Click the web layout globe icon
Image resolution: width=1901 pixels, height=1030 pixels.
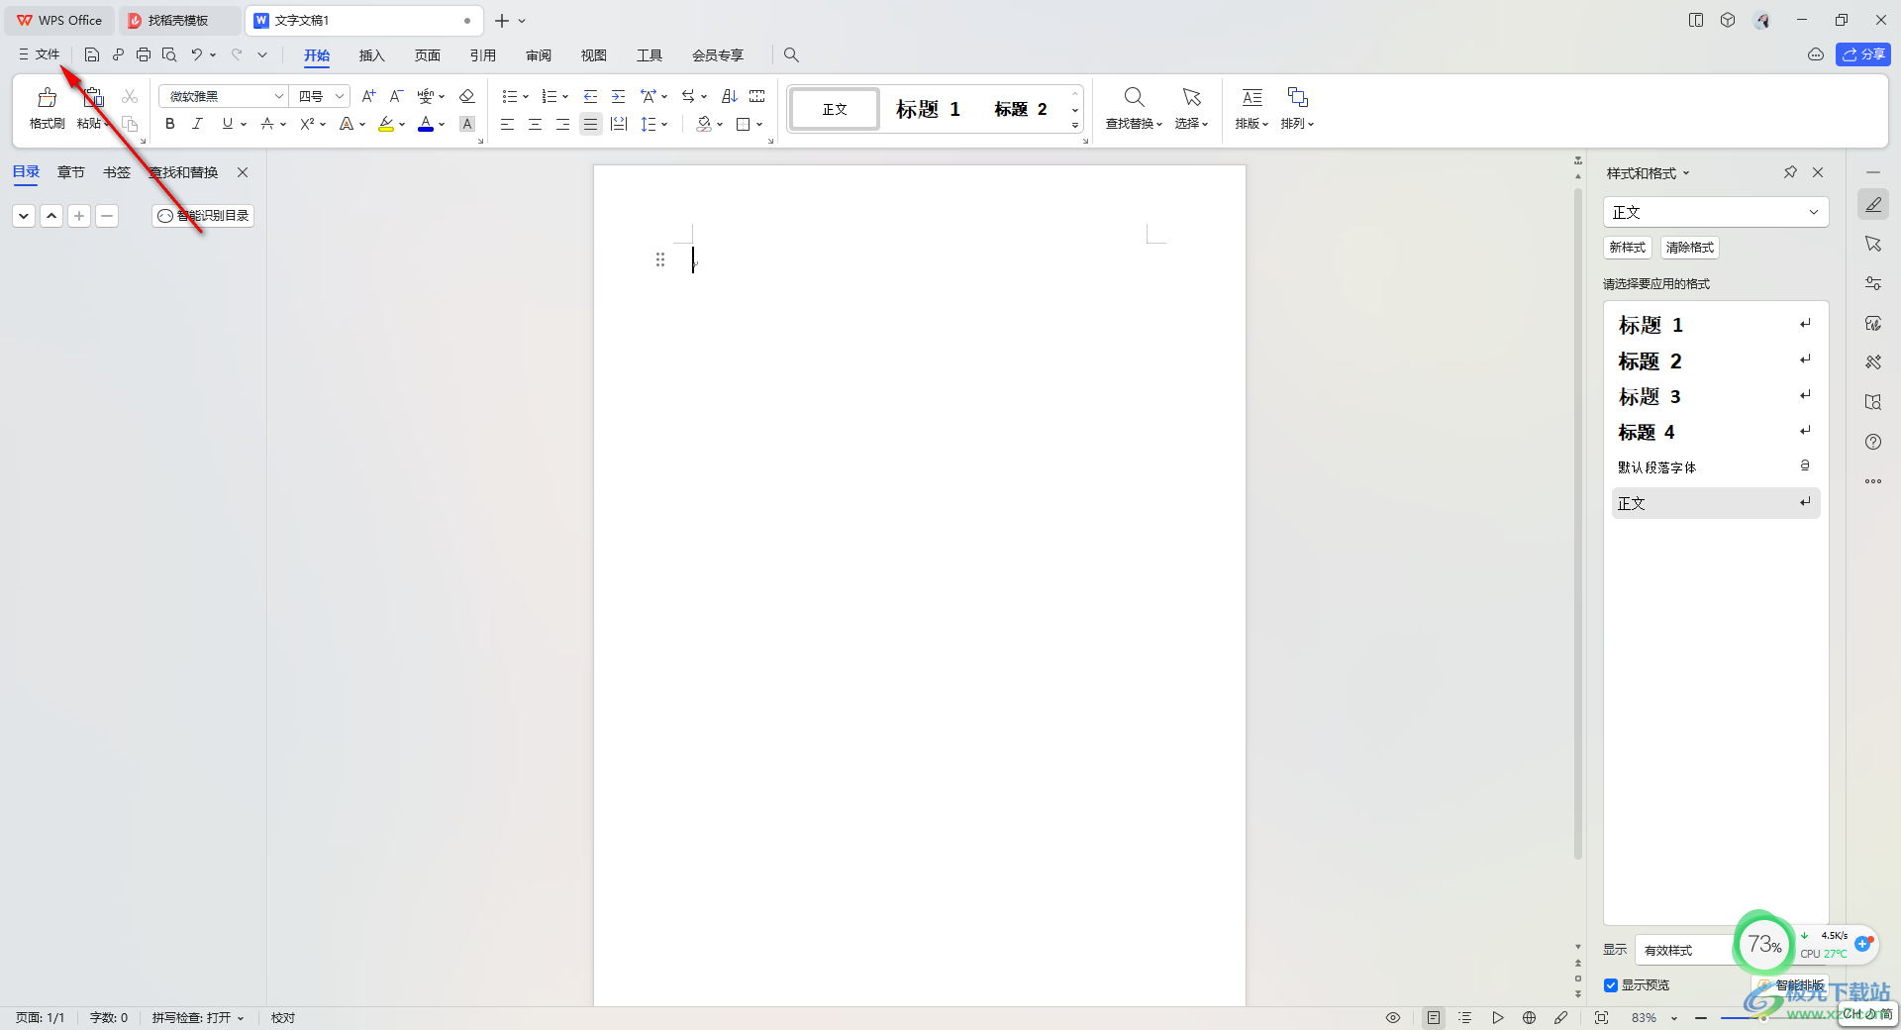(1529, 1017)
